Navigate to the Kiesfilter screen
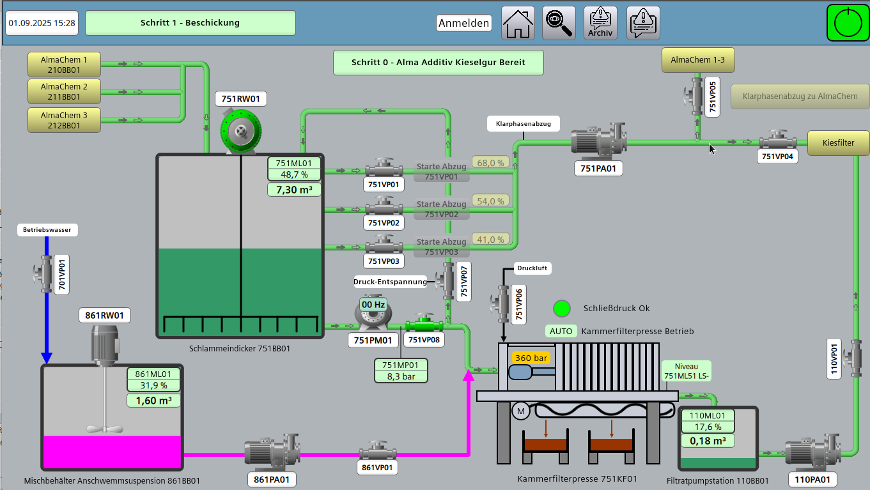 coord(837,143)
